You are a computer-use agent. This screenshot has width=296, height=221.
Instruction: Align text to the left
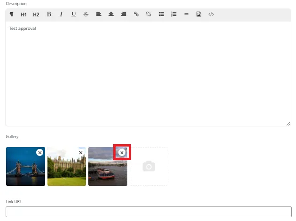(x=99, y=15)
